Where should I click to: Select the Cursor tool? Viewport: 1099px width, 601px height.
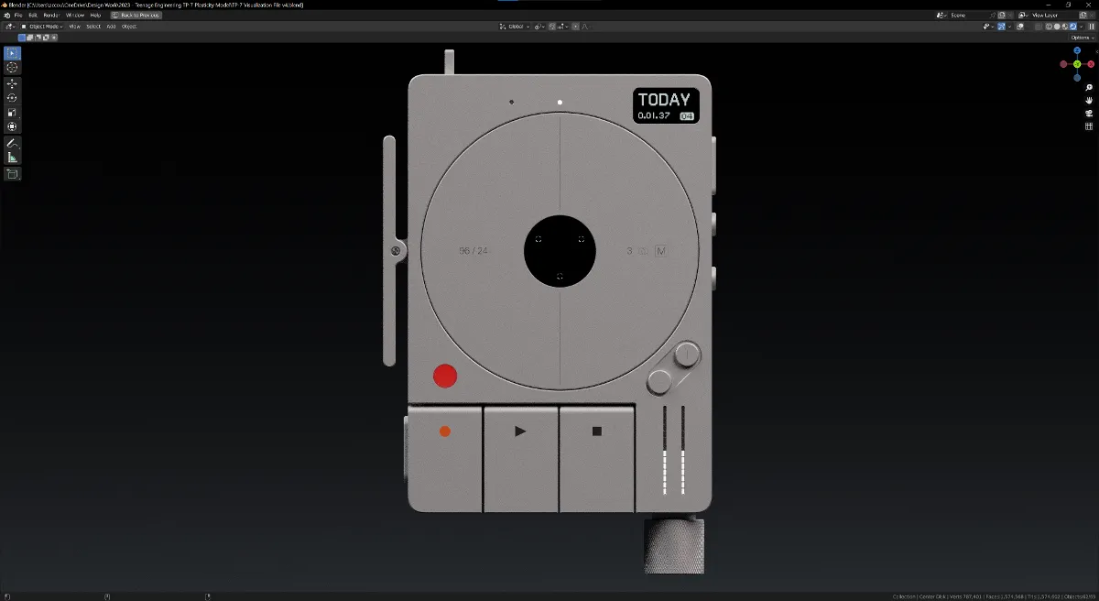click(12, 67)
